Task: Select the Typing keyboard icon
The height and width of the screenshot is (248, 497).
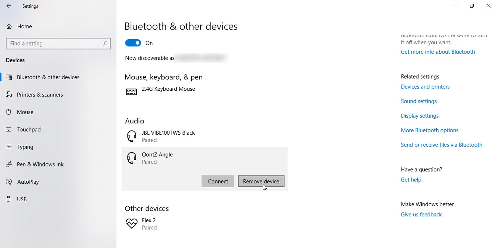Action: pos(9,147)
